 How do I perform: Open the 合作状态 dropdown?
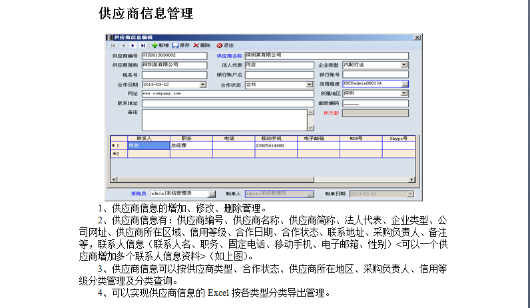(309, 85)
